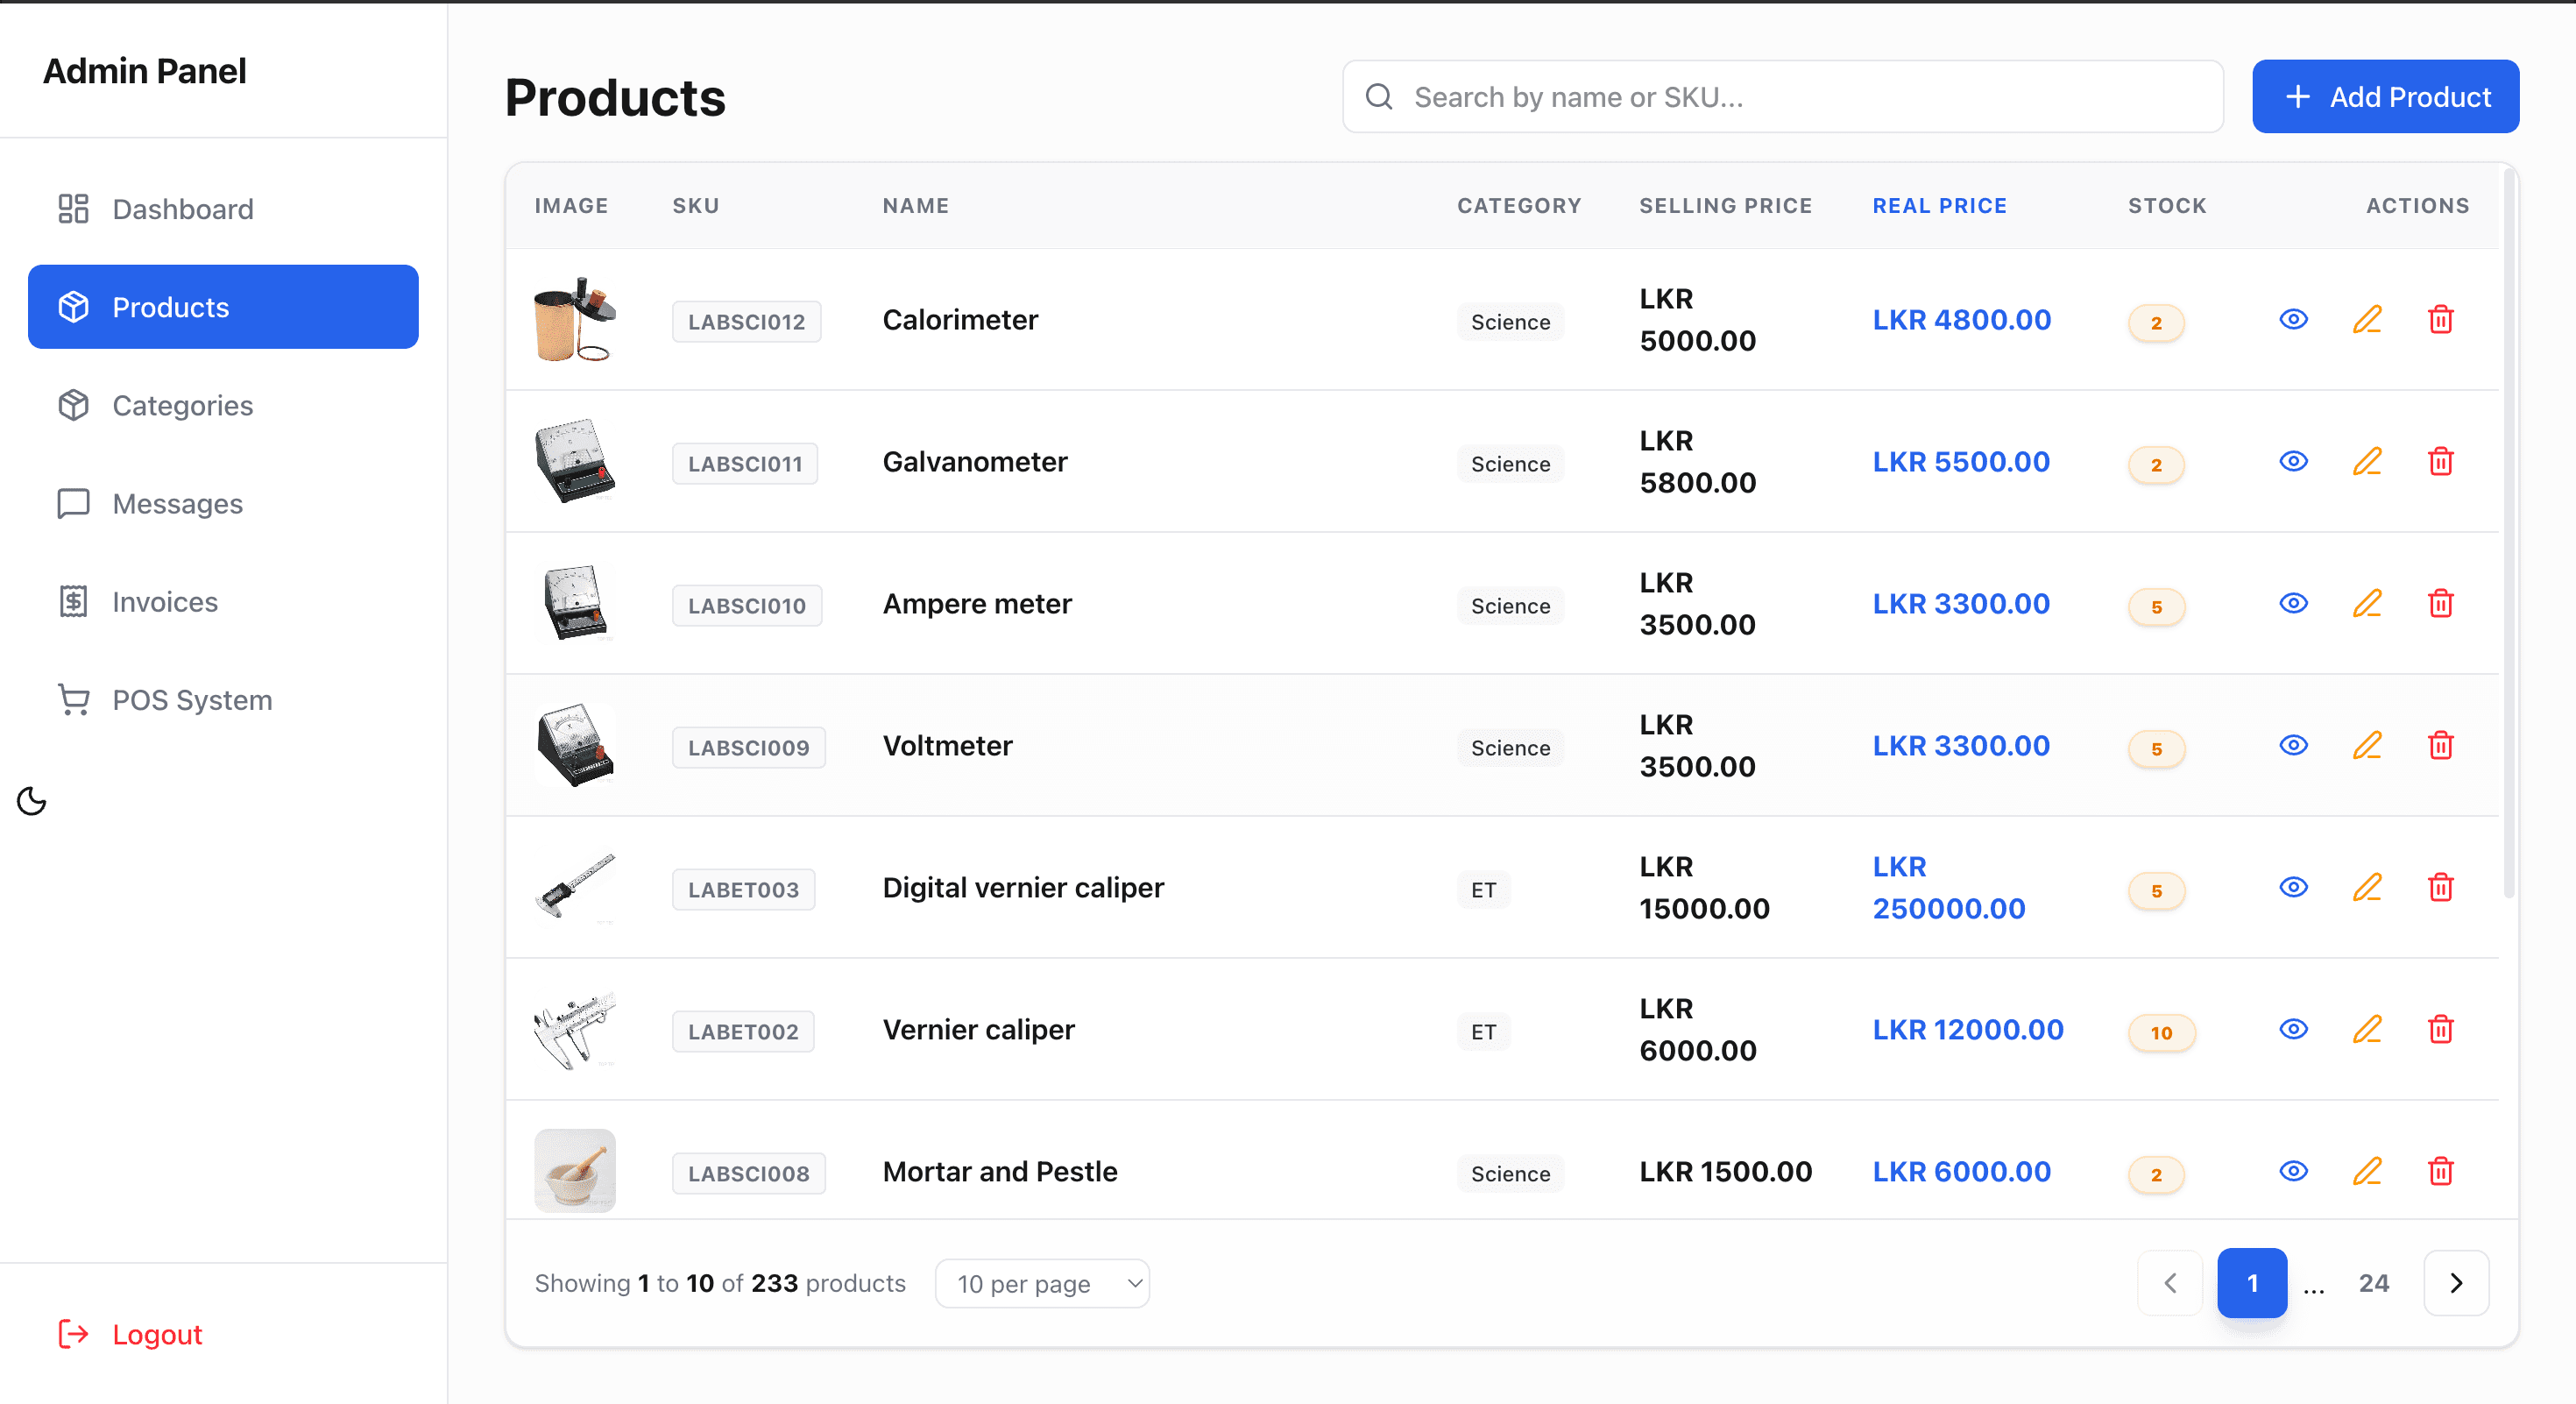Jump to page 24
Viewport: 2576px width, 1404px height.
[2373, 1283]
